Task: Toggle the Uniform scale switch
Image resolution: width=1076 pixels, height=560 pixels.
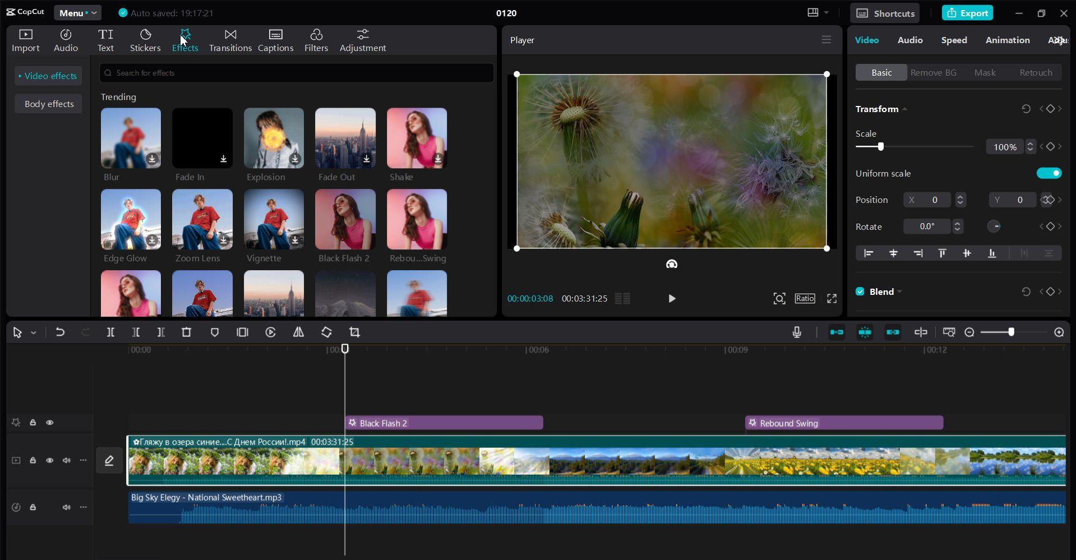Action: click(1049, 173)
